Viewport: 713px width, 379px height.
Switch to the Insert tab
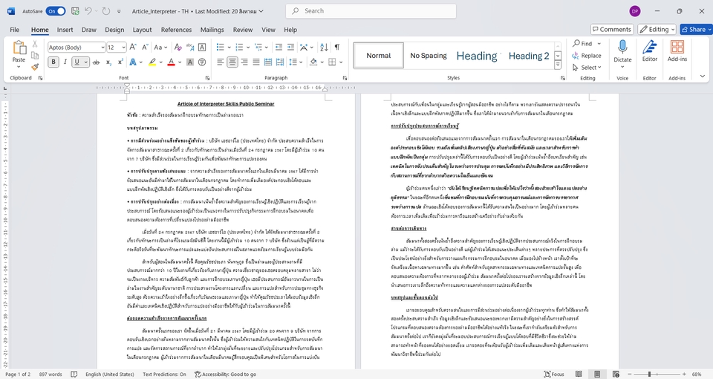[x=65, y=30]
